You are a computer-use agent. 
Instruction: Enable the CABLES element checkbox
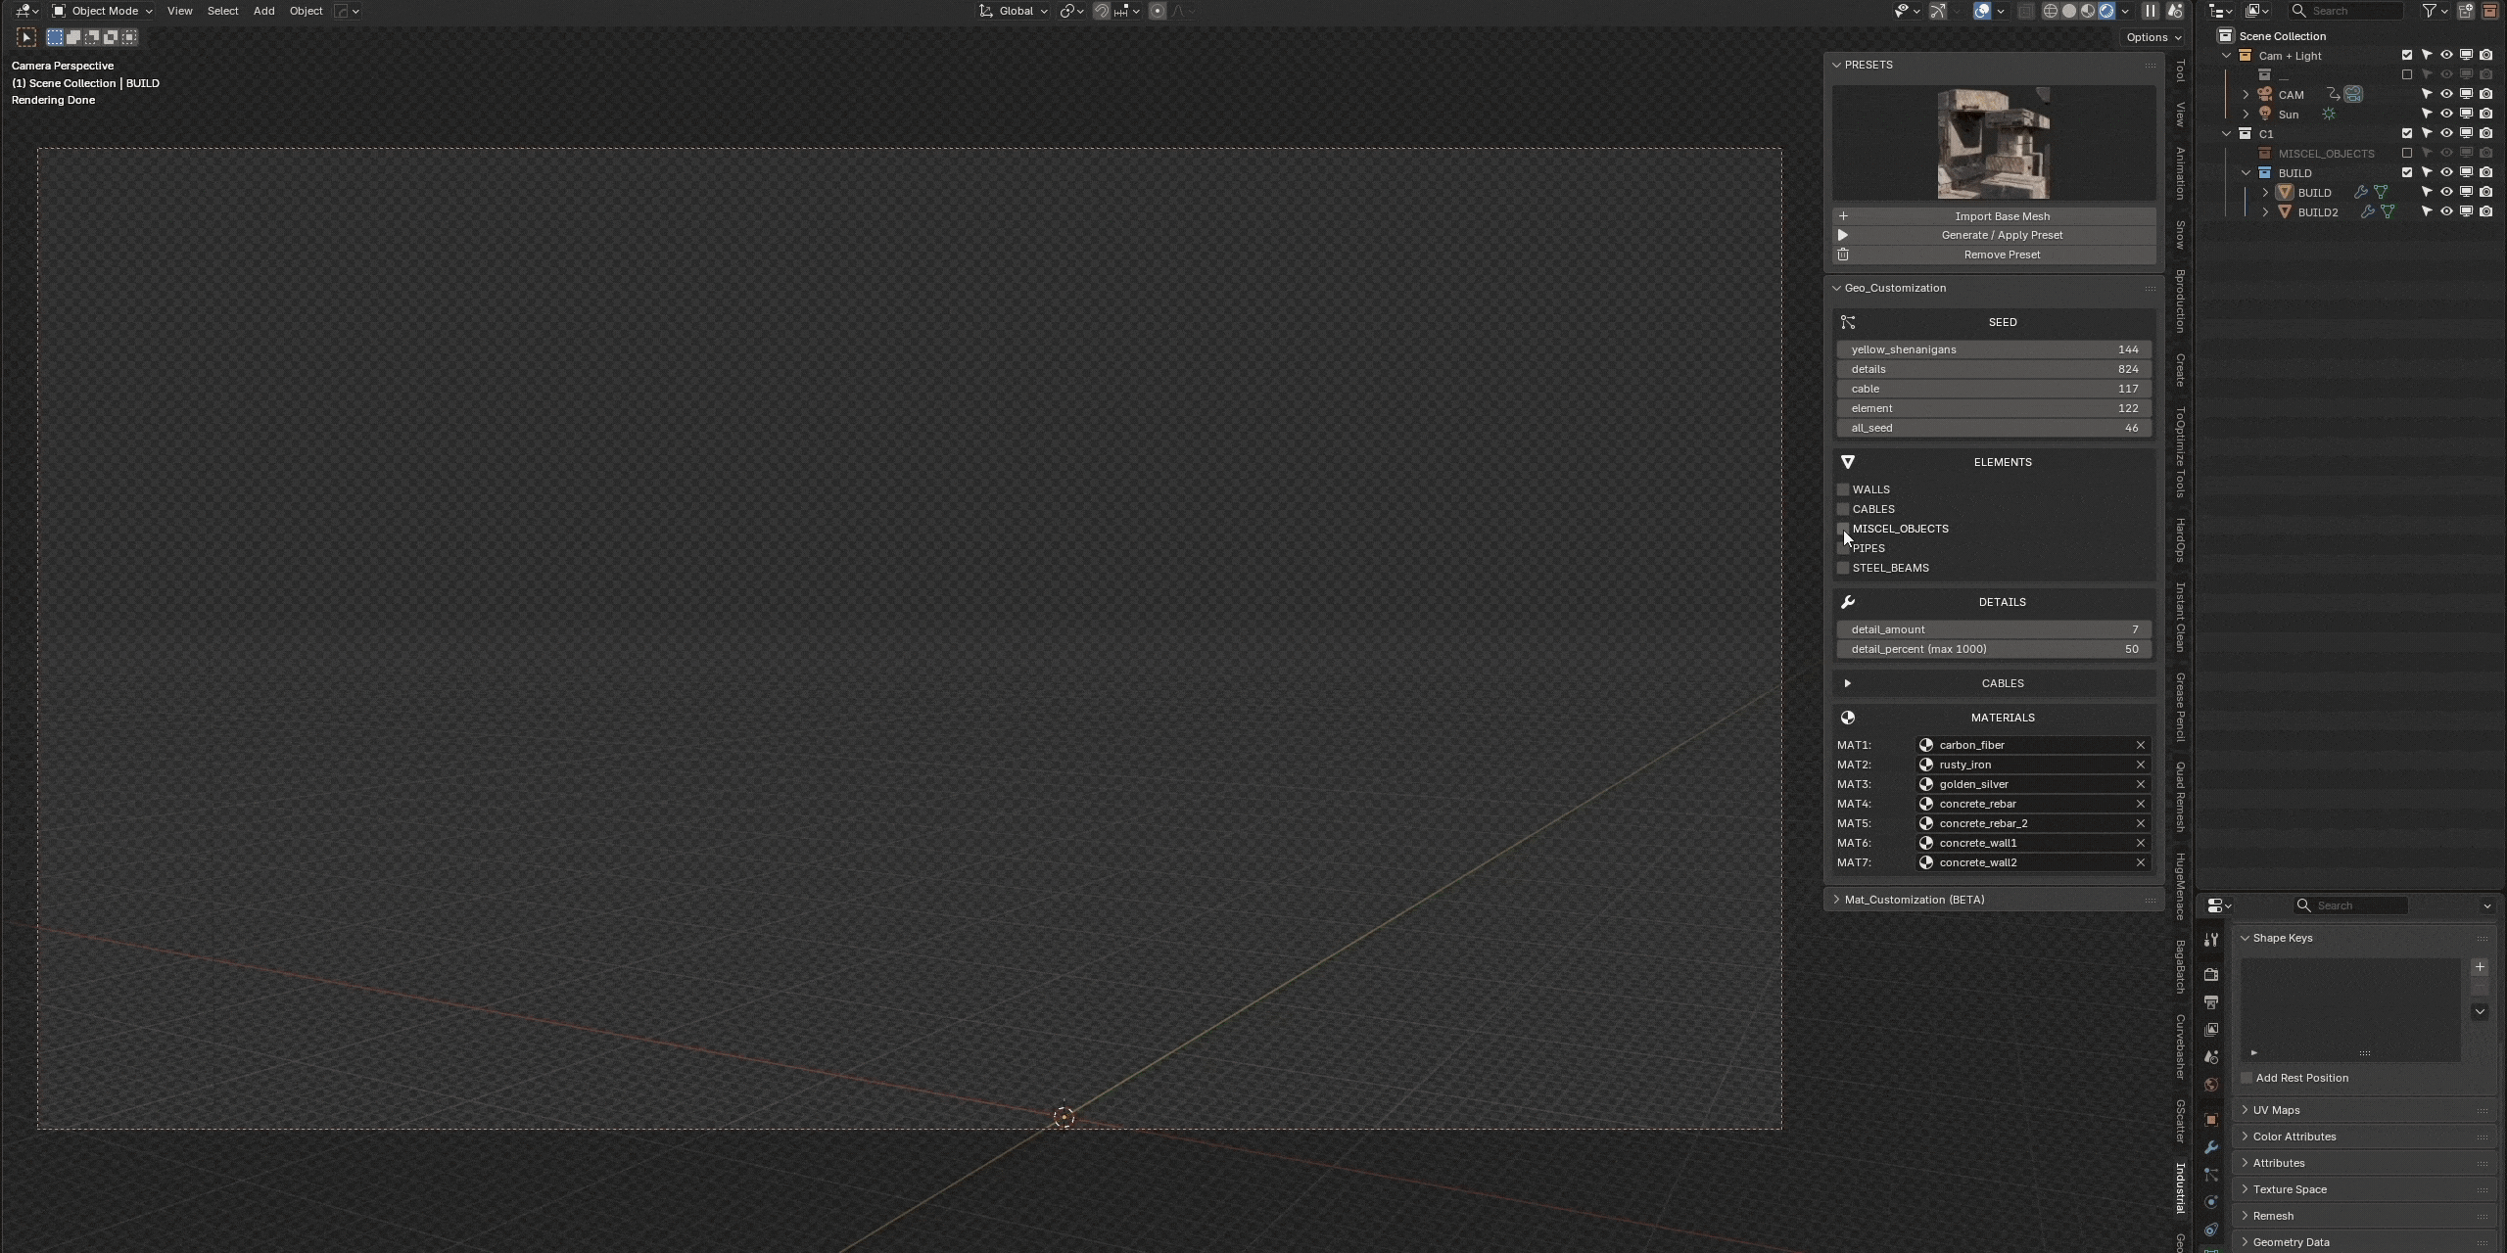1843,509
